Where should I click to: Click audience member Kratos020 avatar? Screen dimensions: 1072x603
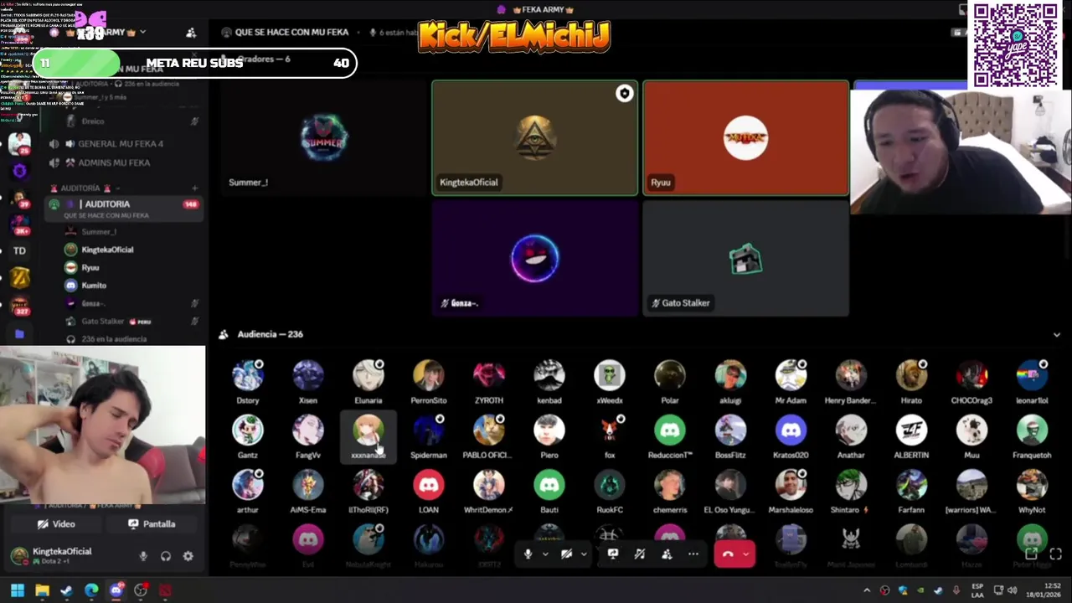[791, 430]
